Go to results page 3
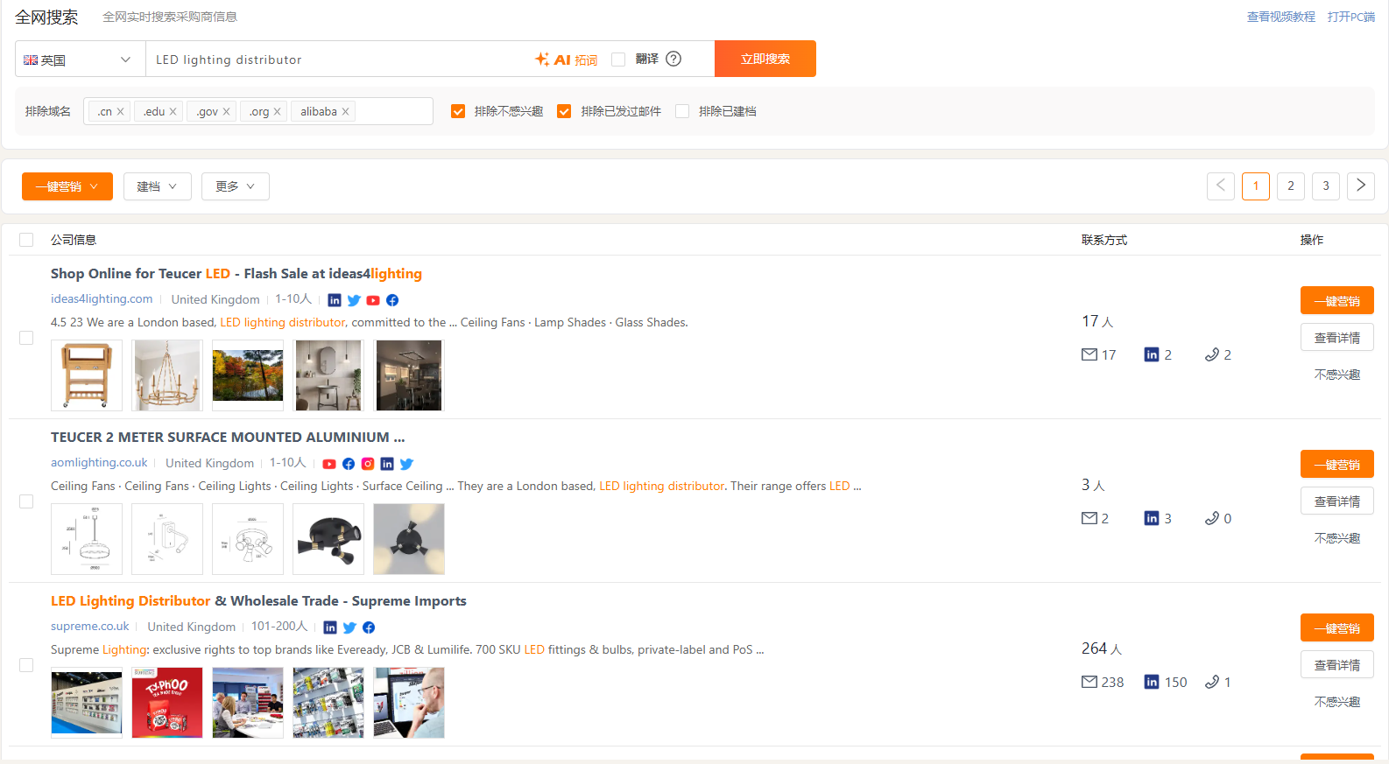 (x=1326, y=186)
